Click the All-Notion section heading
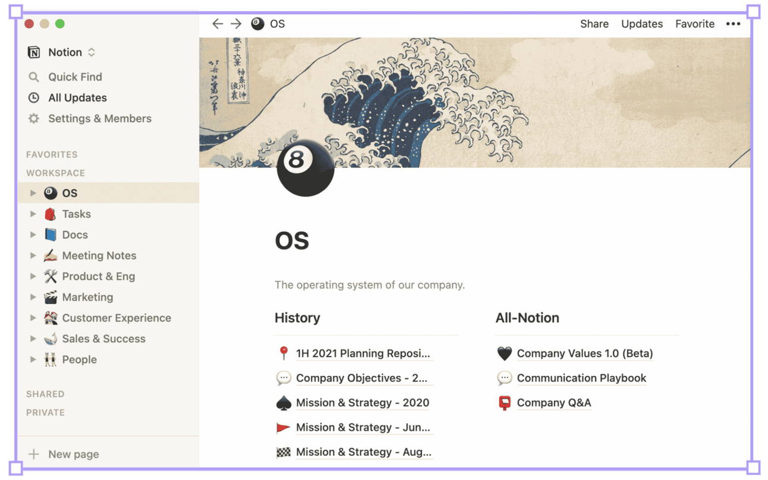 coord(527,318)
